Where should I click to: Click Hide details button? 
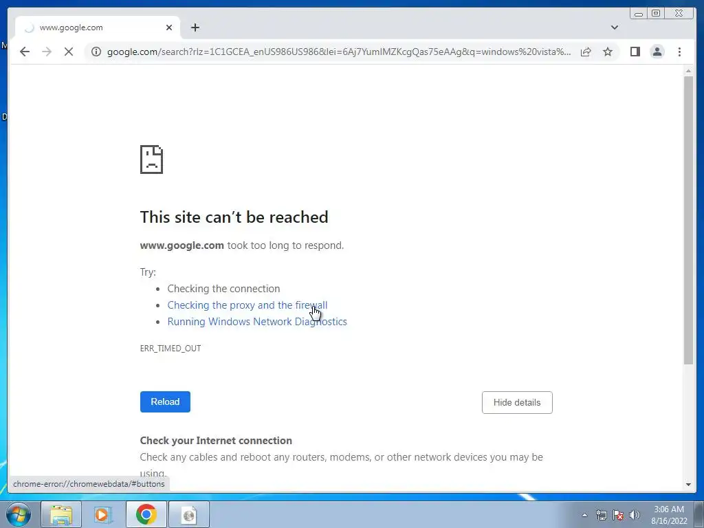pos(517,403)
